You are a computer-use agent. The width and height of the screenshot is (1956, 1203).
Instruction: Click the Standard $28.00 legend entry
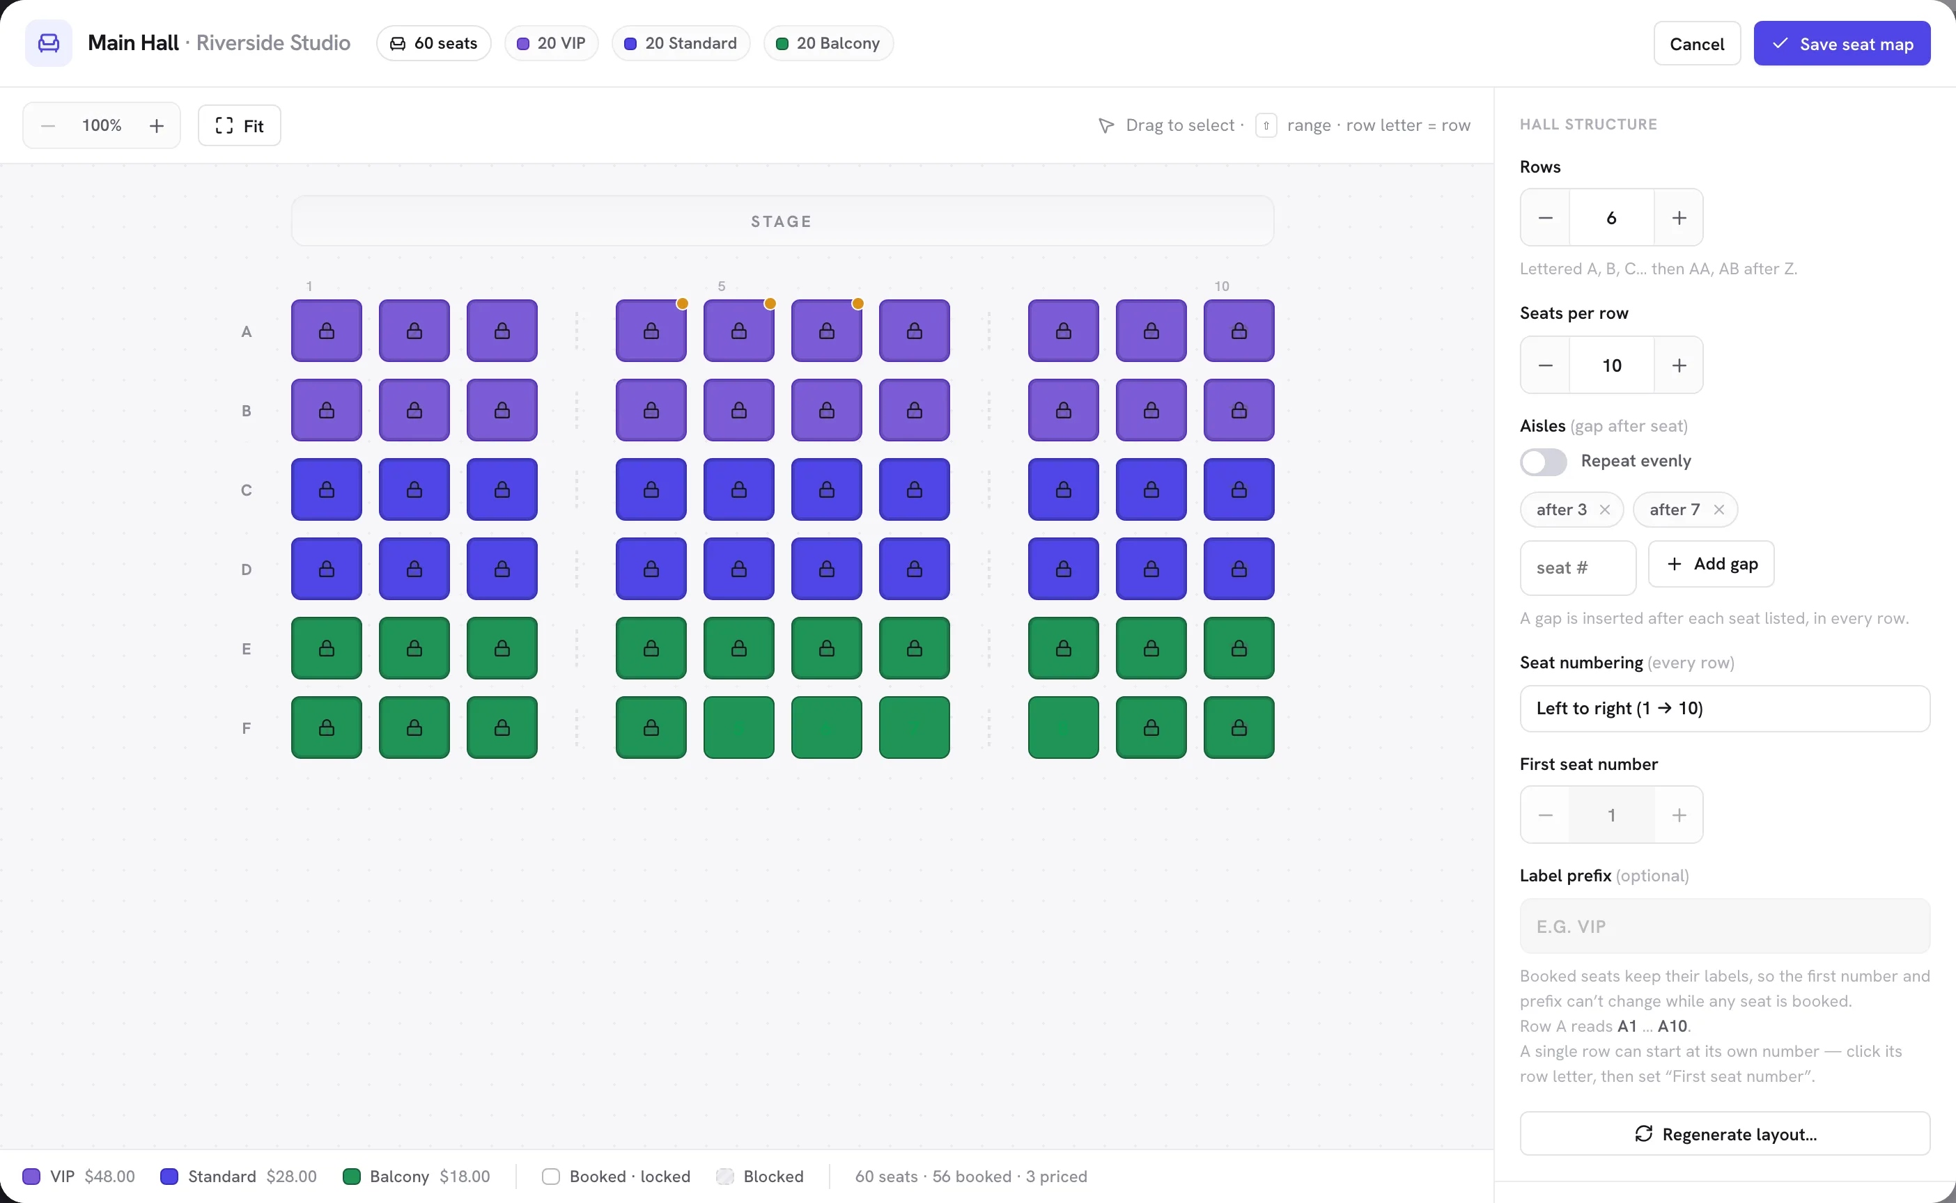238,1177
